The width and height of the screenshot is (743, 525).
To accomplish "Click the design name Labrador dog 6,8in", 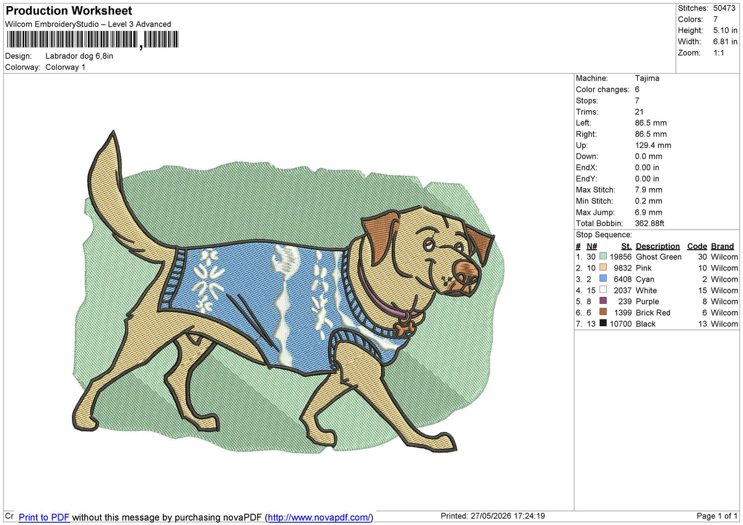I will (79, 56).
